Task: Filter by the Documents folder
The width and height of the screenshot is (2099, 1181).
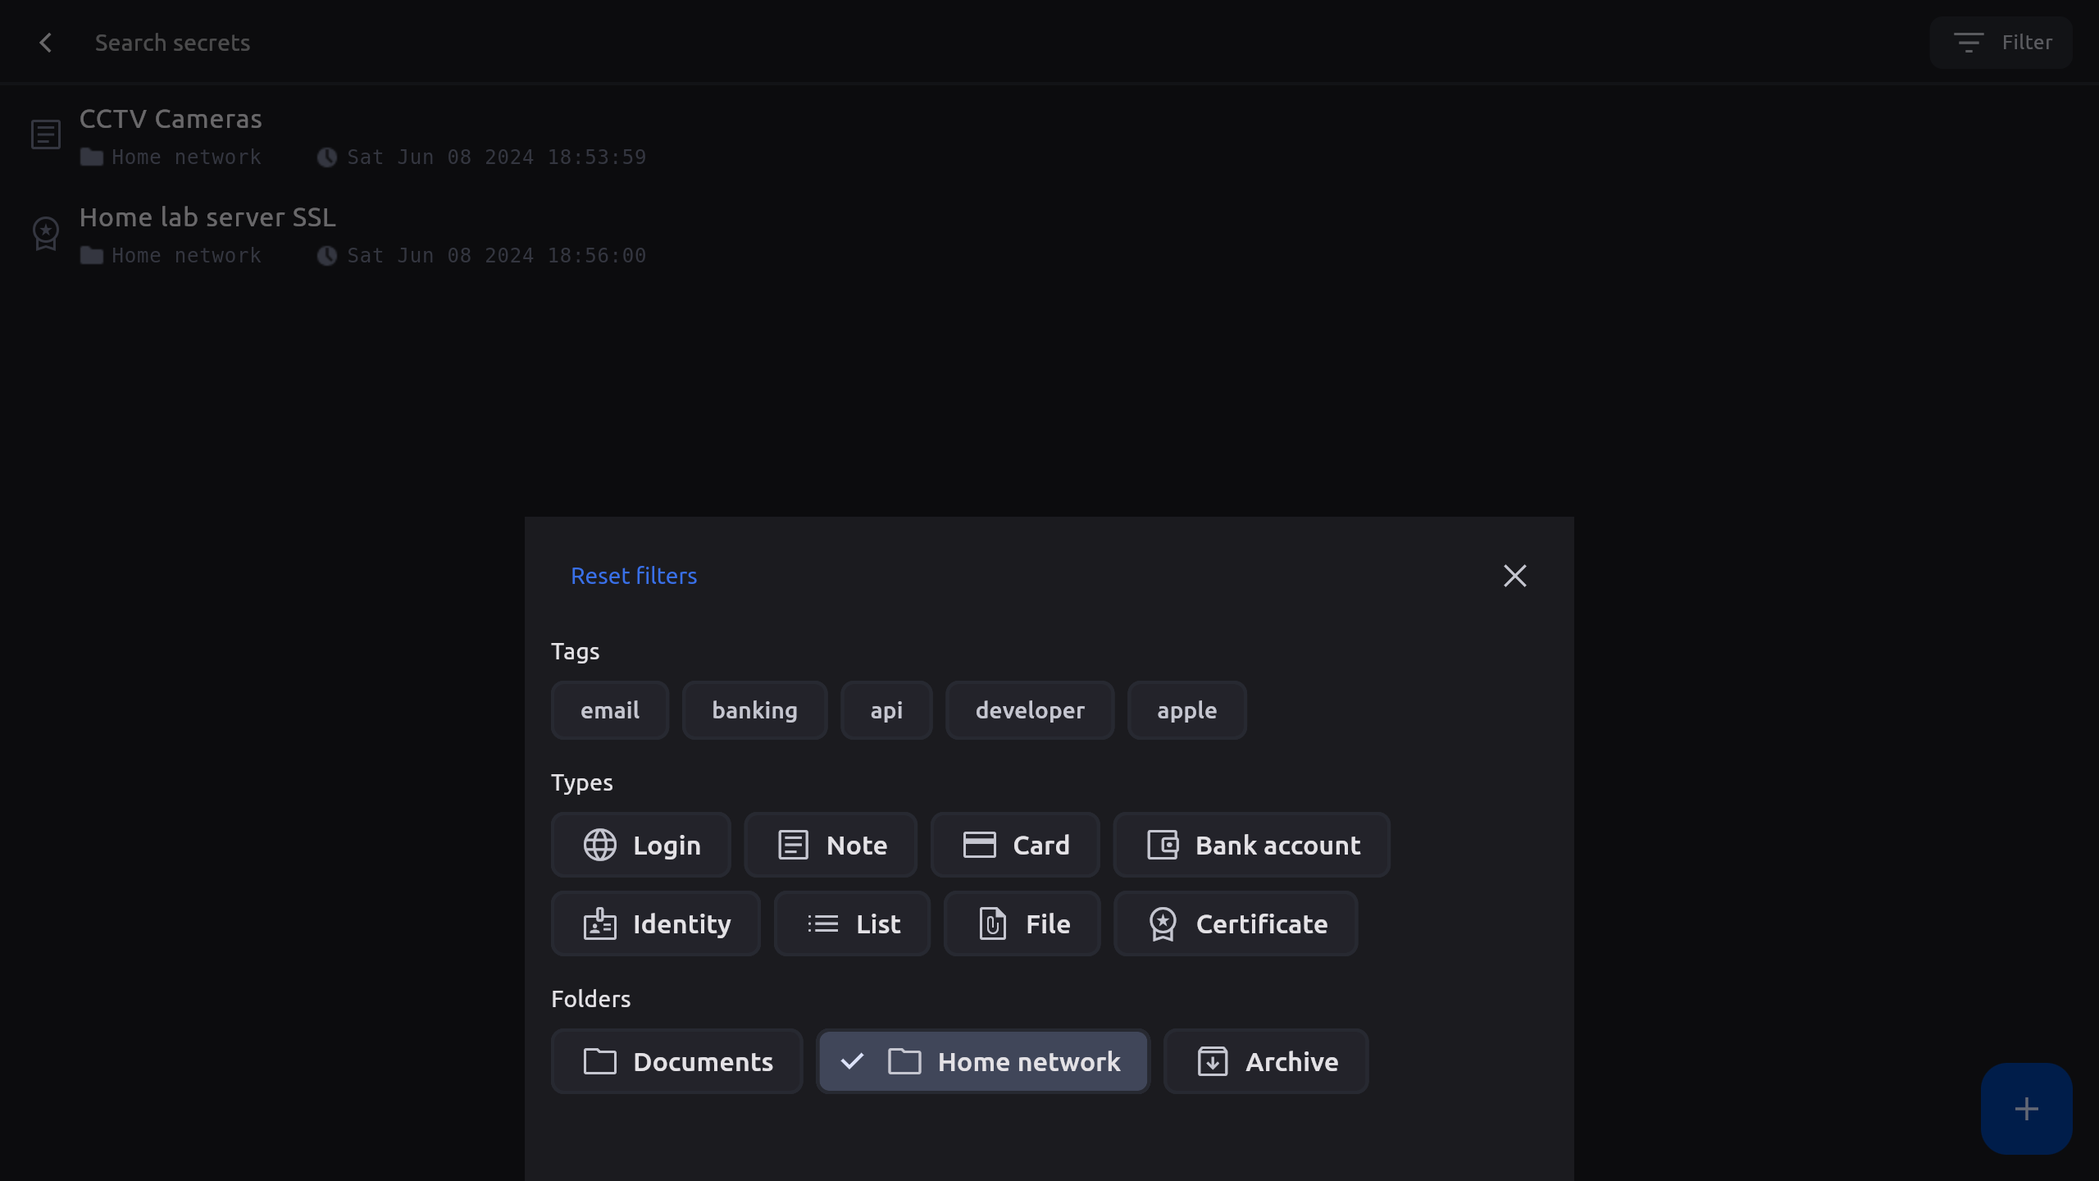Action: (x=677, y=1061)
